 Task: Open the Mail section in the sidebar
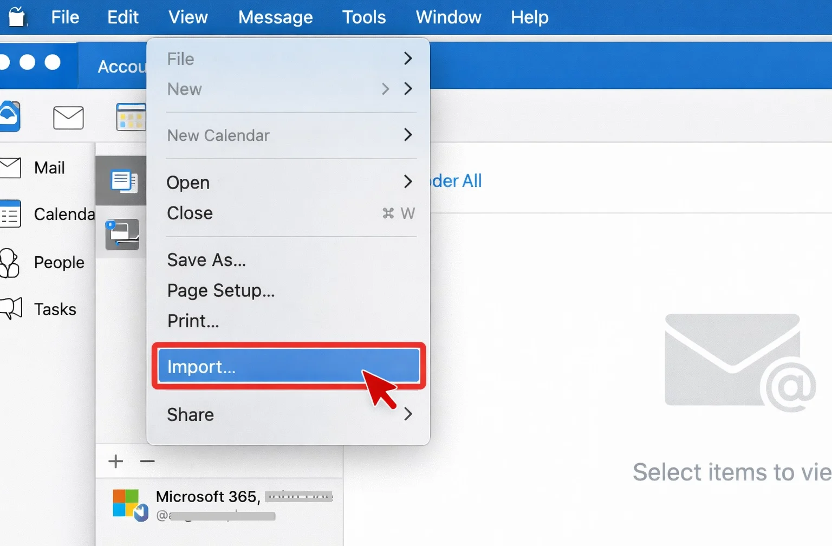pyautogui.click(x=49, y=167)
